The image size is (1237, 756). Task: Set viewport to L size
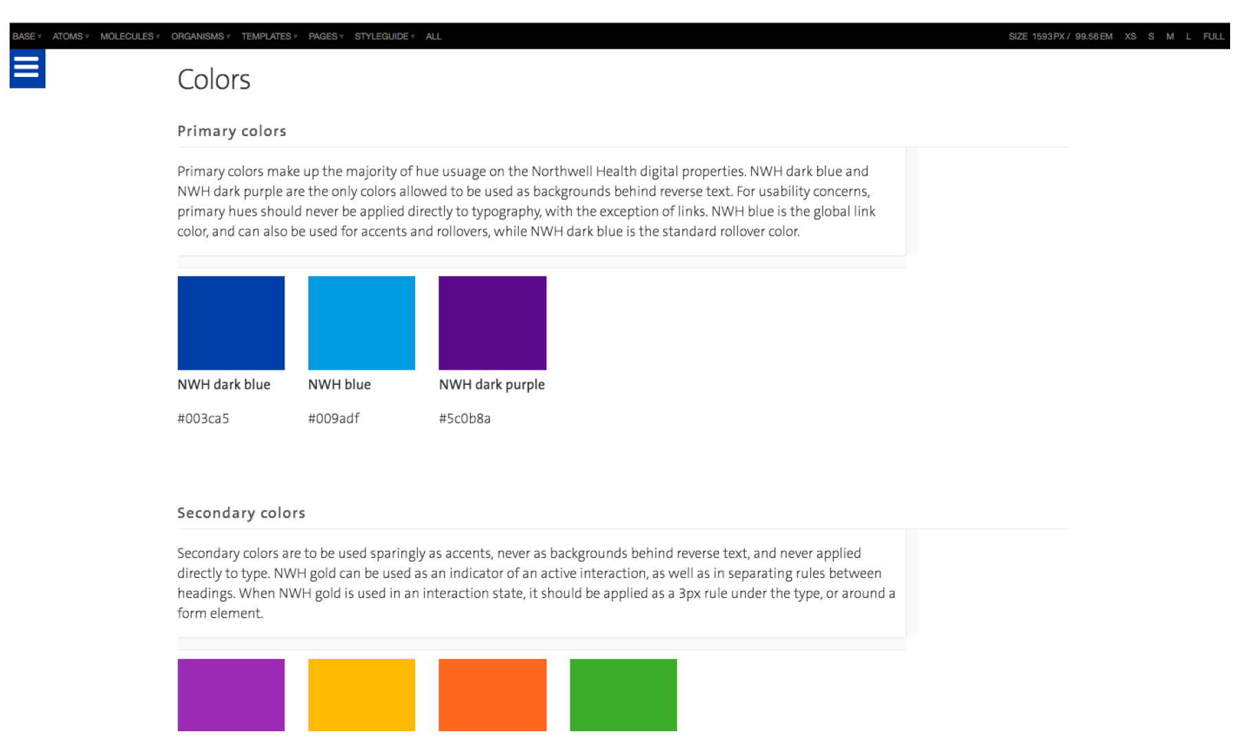(x=1188, y=36)
